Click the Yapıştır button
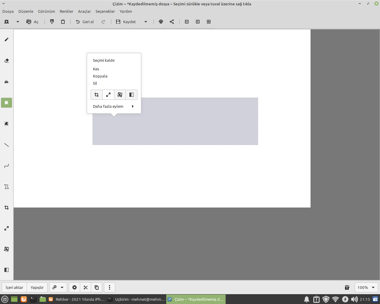 pos(37,287)
